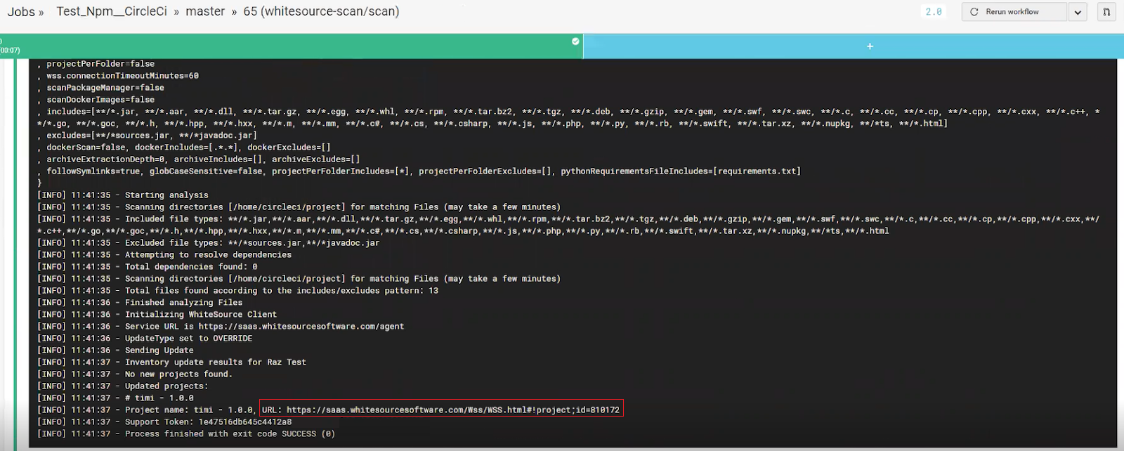The height and width of the screenshot is (451, 1124).
Task: Click the Support Token value in the log
Action: click(244, 421)
